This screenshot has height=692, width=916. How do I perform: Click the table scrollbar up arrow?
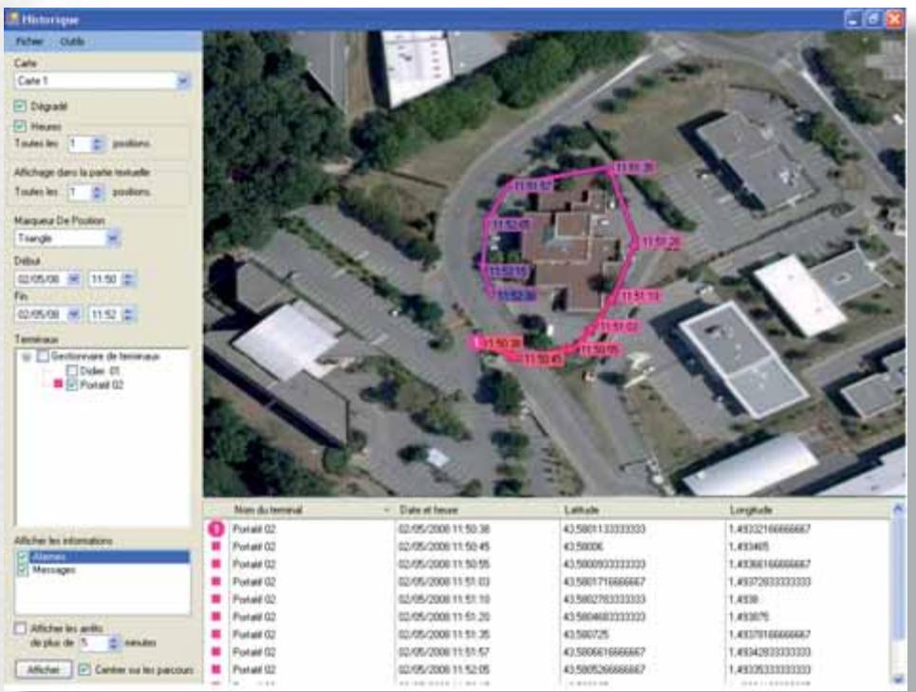click(x=899, y=510)
